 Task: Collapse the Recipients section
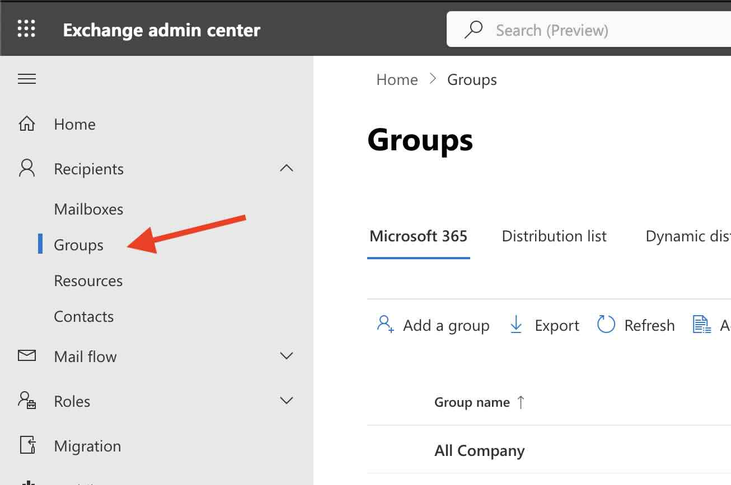[x=287, y=168]
